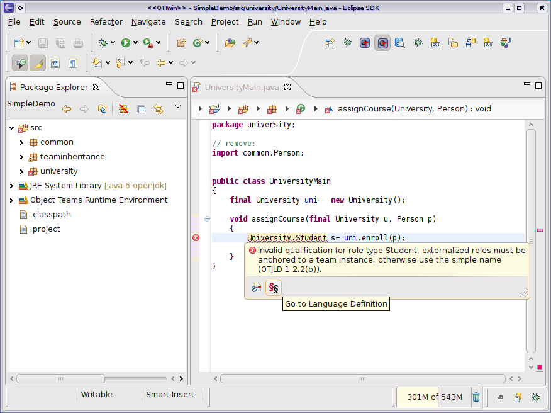This screenshot has width=551, height=413.
Task: Click the Back arrow in Package Explorer toolbar
Action: [67, 109]
